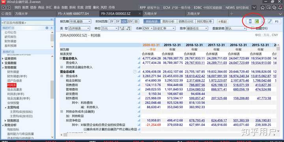284x142 pixels.
Task: Click 资产负债表 in the left sidebar
Action: [15, 80]
